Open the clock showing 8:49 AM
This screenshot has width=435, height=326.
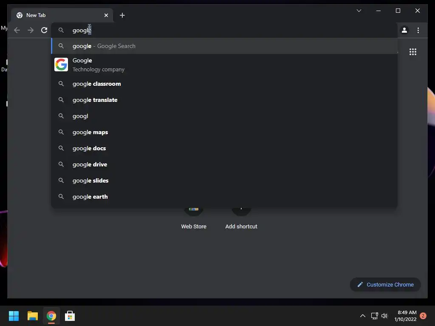pos(405,316)
